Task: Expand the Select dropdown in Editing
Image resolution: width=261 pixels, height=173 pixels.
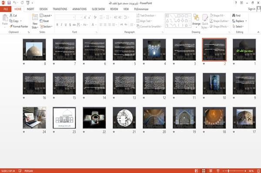Action: (238, 26)
